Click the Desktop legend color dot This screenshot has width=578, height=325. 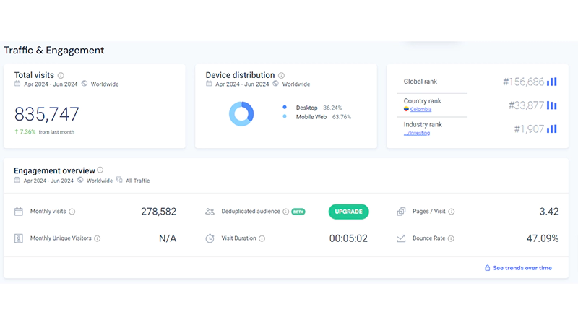point(285,108)
